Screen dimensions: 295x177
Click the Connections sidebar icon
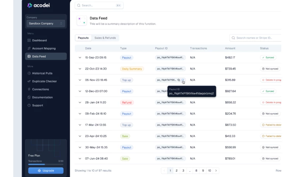[29, 89]
